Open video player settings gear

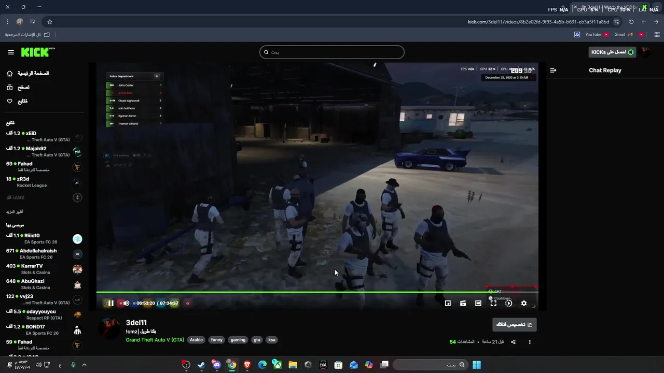pos(524,304)
